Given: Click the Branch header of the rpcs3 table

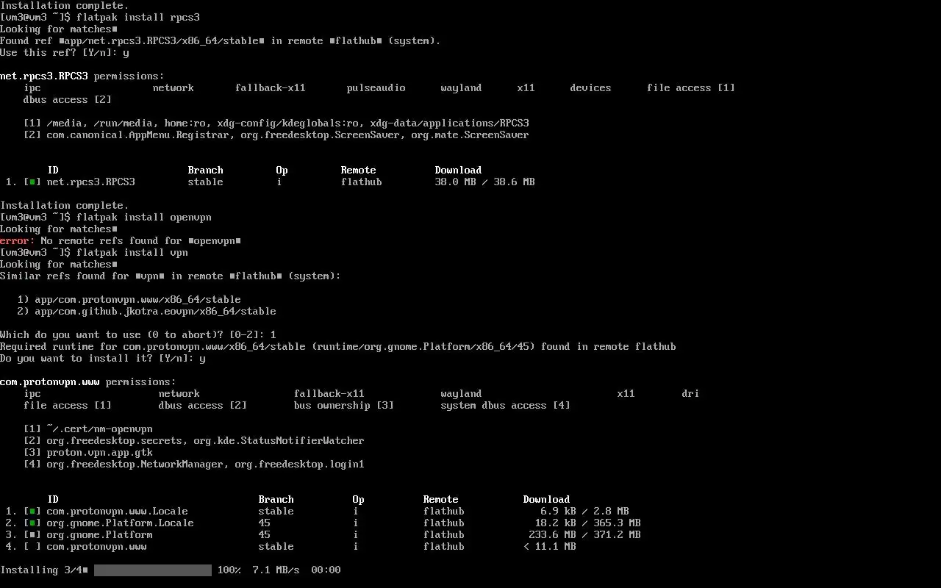Looking at the screenshot, I should (206, 171).
